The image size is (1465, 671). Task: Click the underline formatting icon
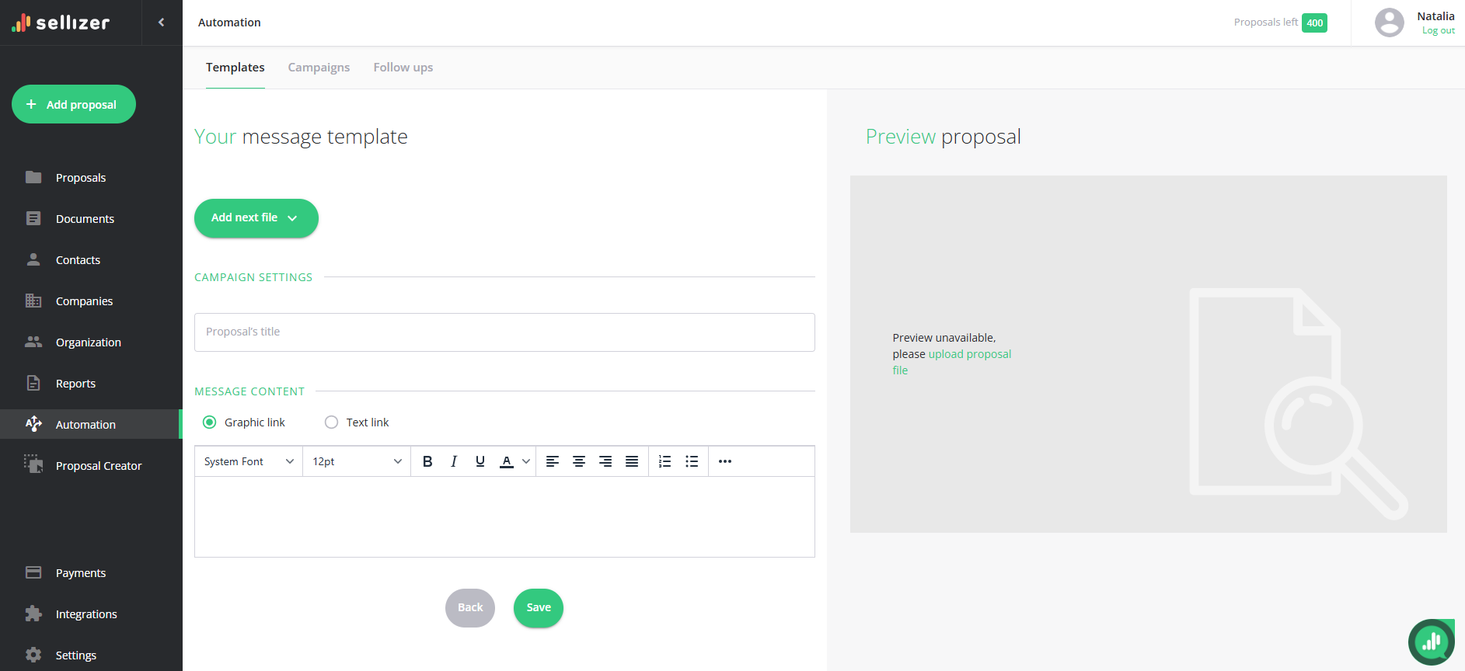coord(480,461)
